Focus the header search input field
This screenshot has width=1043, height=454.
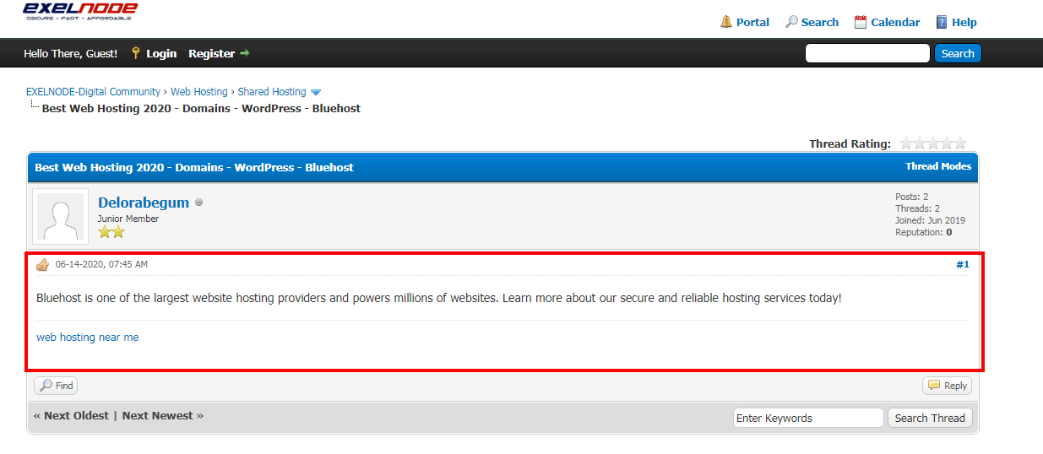click(x=867, y=53)
